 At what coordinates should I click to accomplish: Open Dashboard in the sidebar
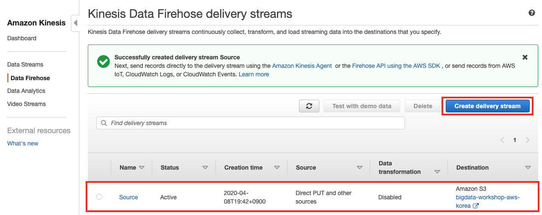click(x=22, y=38)
